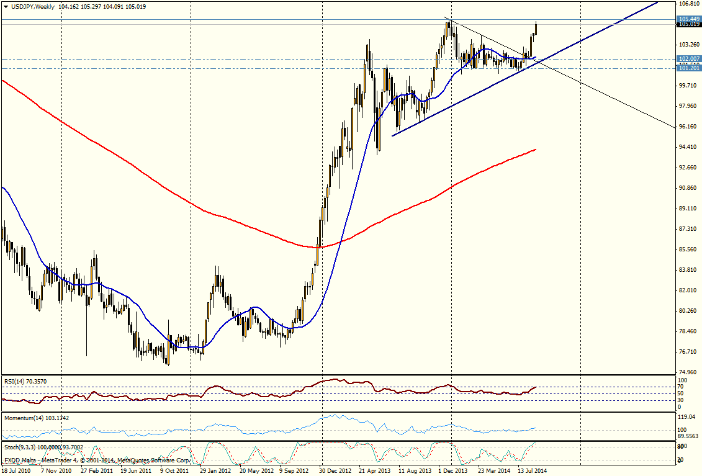The height and width of the screenshot is (476, 702).
Task: Click the 106.810 value on price axis
Action: click(689, 4)
